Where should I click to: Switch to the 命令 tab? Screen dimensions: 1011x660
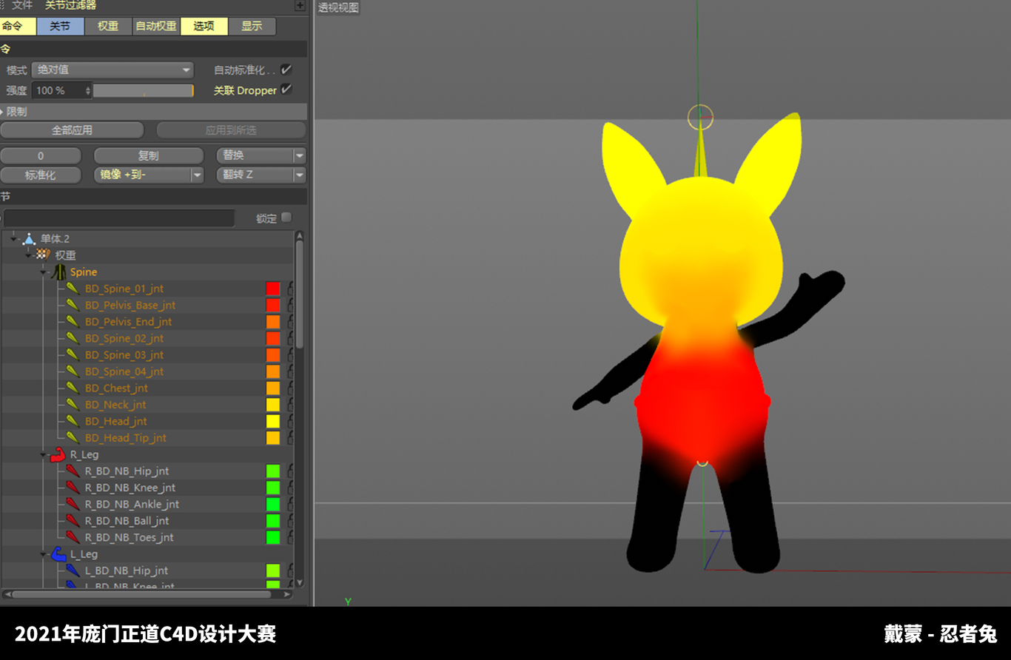click(18, 26)
